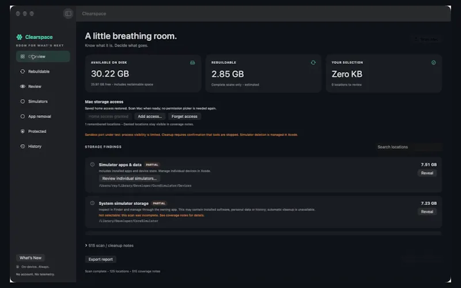The width and height of the screenshot is (461, 288).
Task: Click the green Clearspace clover logo
Action: (20, 37)
